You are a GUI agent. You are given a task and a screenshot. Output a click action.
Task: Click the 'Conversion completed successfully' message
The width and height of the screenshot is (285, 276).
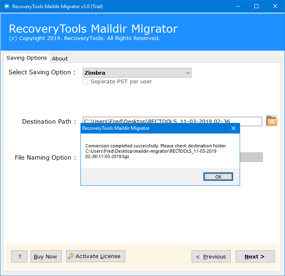click(x=156, y=151)
